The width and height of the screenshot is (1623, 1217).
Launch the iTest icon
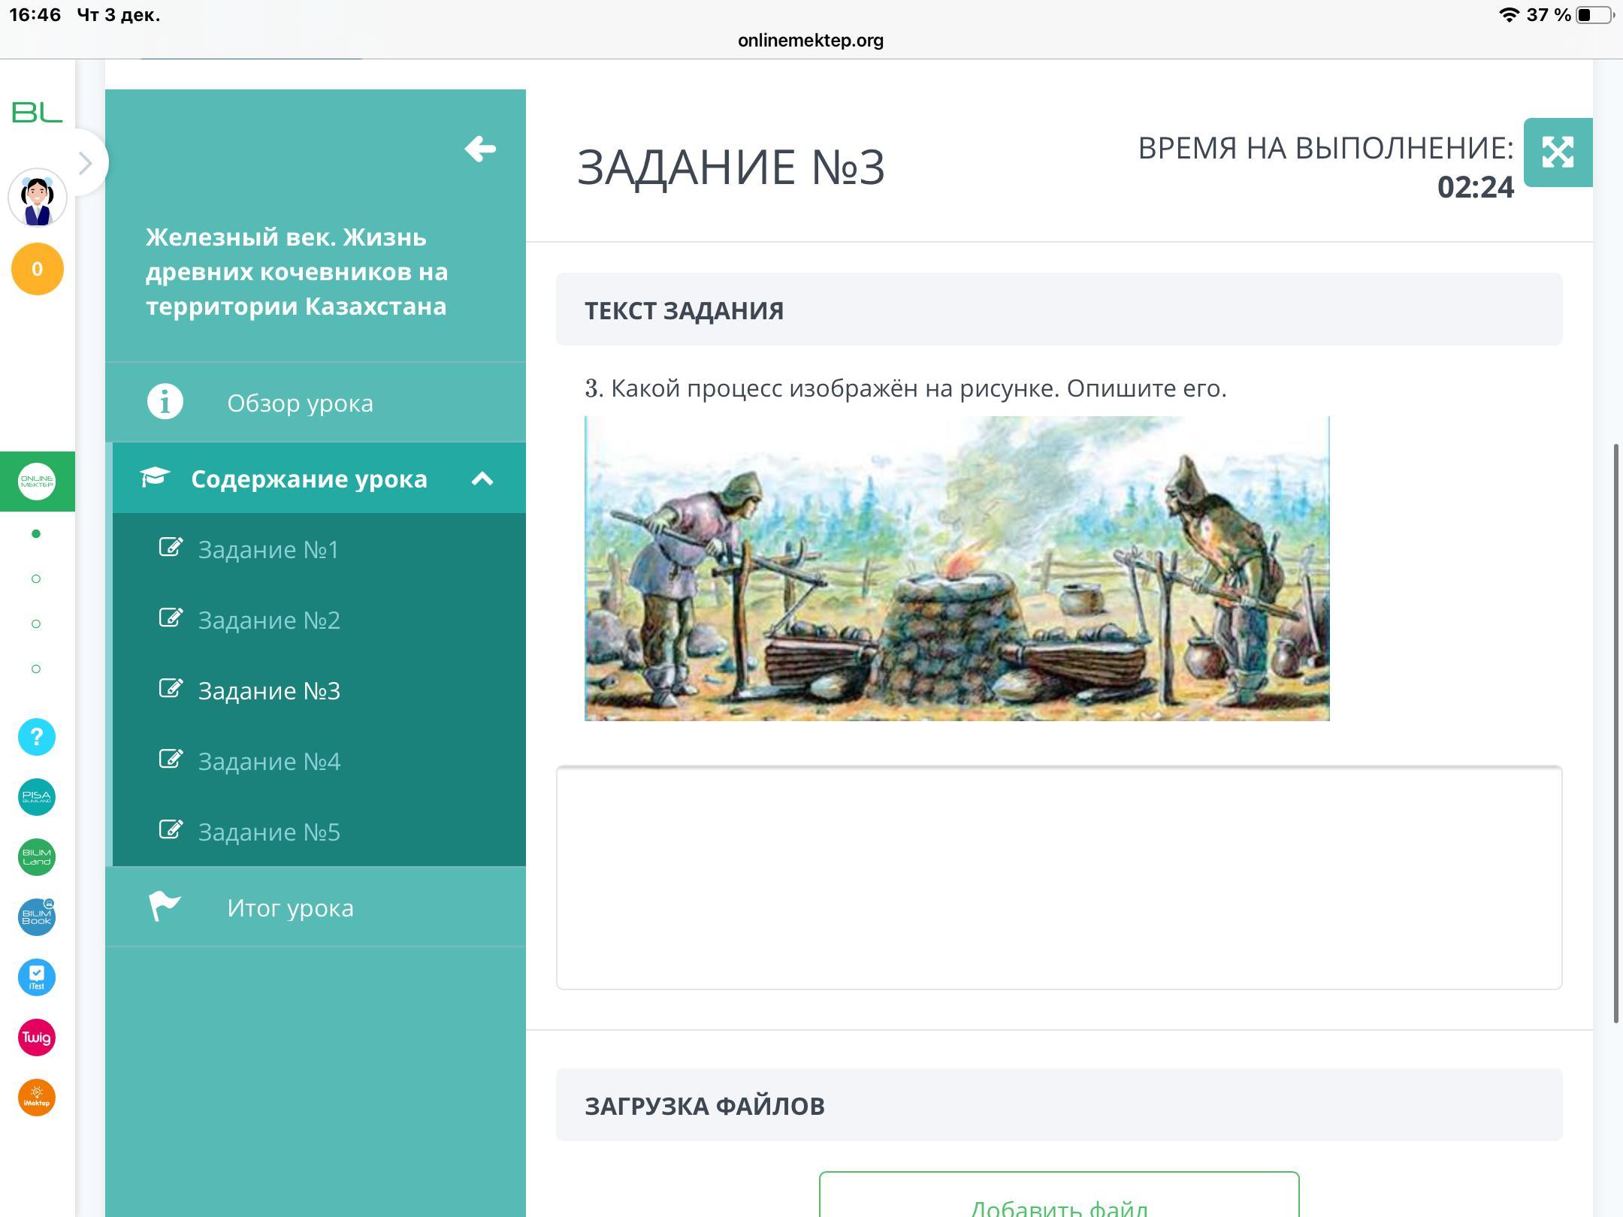click(x=37, y=977)
